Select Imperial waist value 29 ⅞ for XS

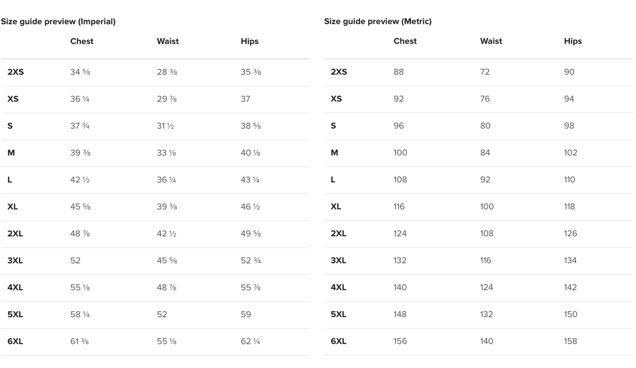click(x=167, y=99)
